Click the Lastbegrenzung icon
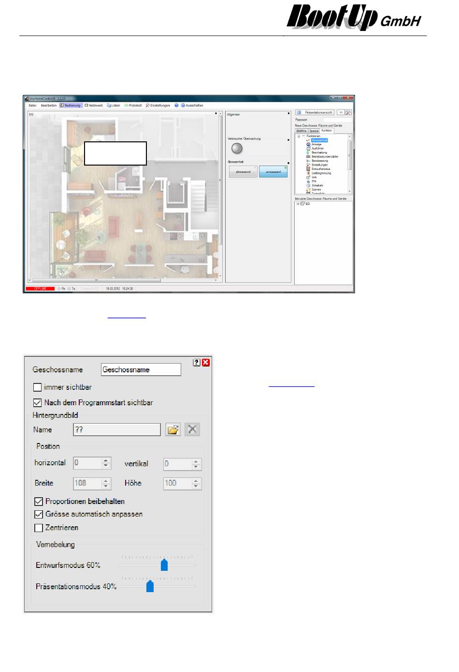This screenshot has height=672, width=459. tap(308, 173)
